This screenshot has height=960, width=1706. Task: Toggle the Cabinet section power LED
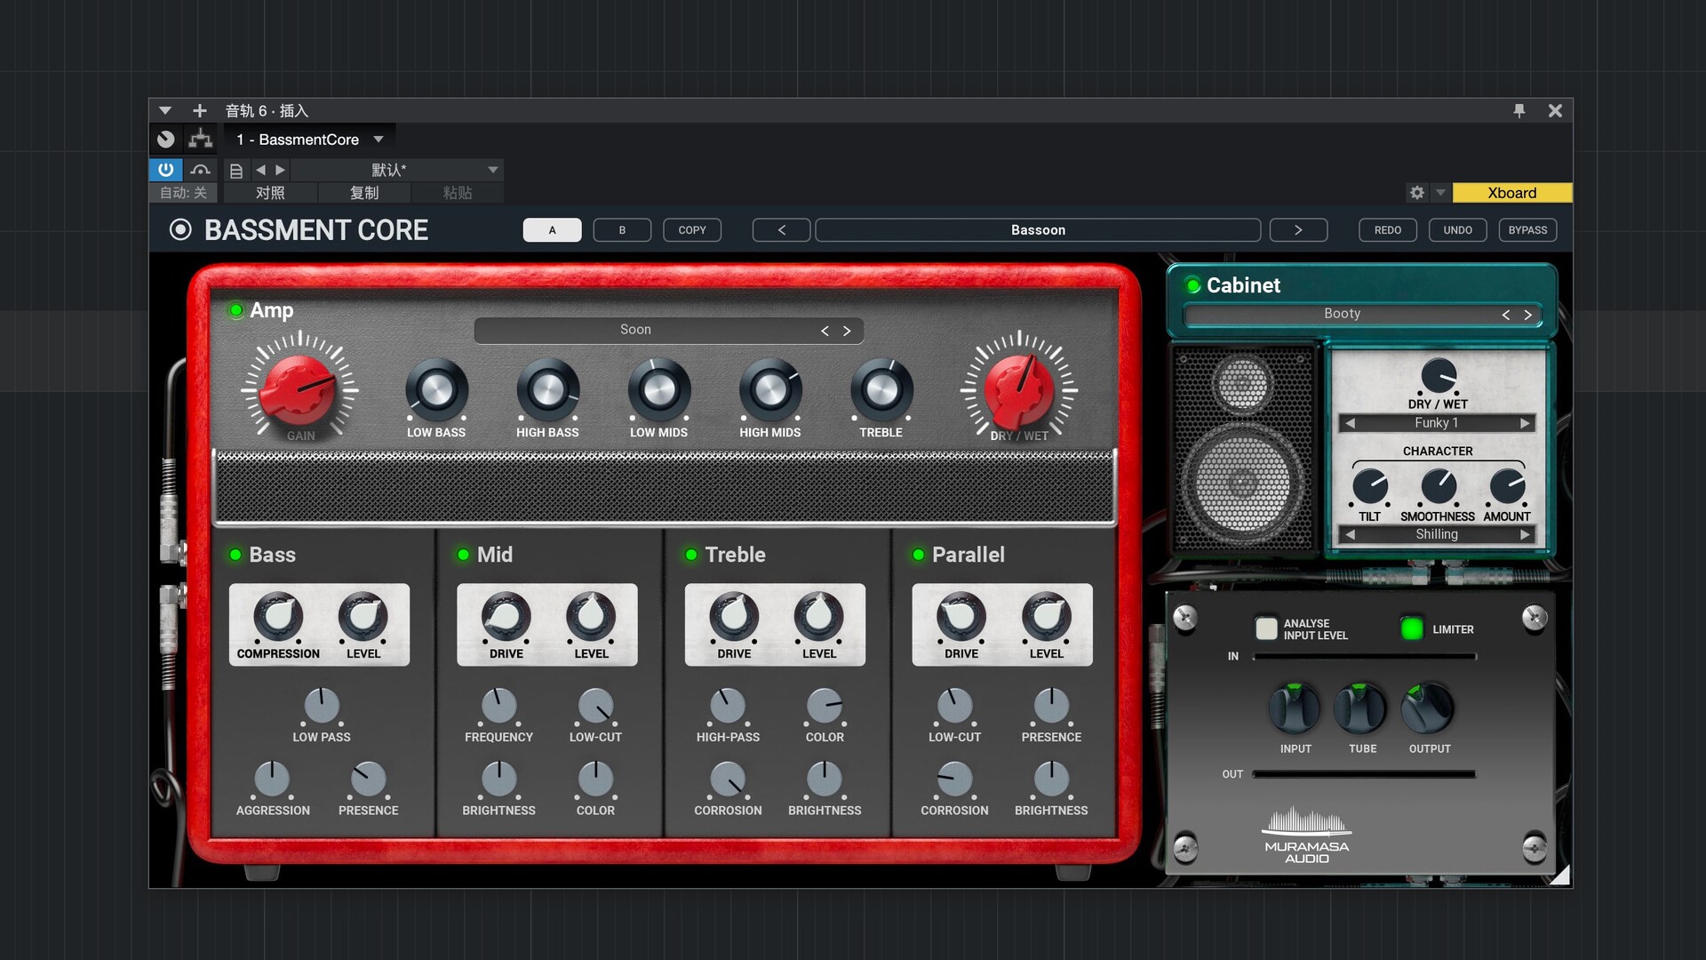point(1193,285)
